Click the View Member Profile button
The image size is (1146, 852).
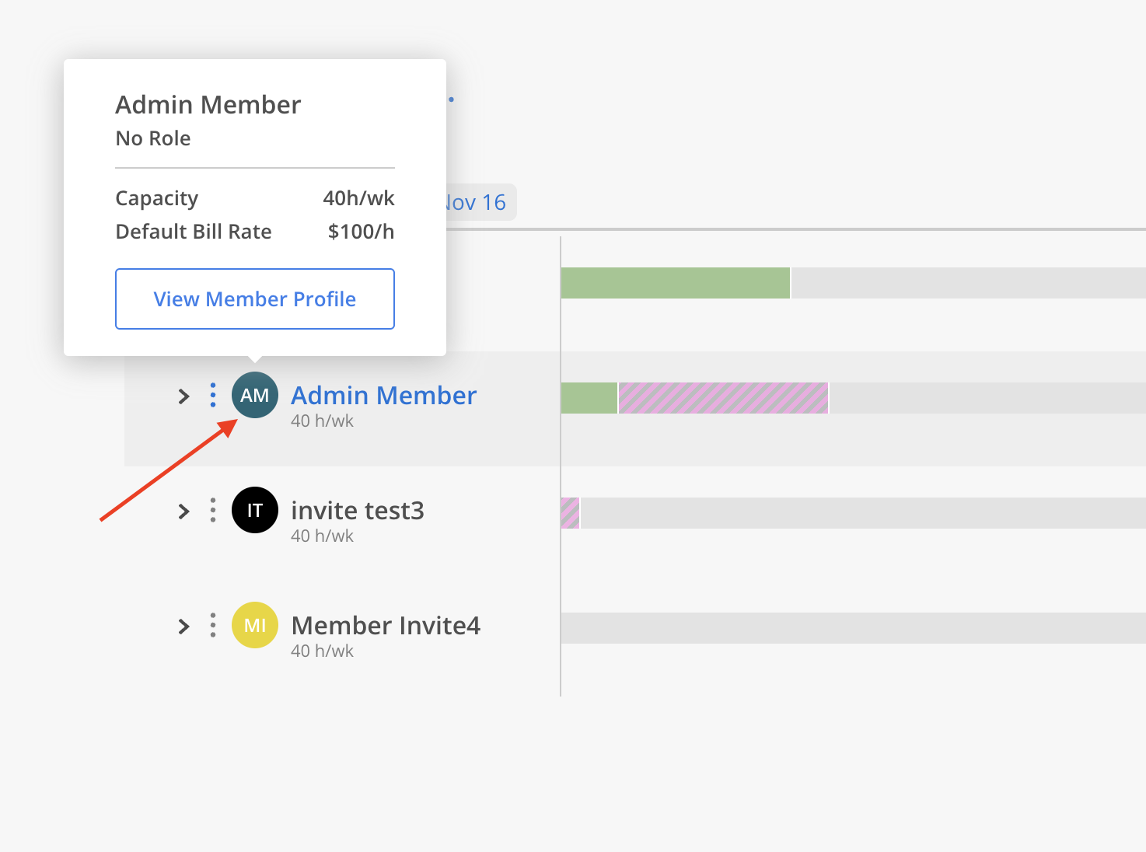[255, 299]
